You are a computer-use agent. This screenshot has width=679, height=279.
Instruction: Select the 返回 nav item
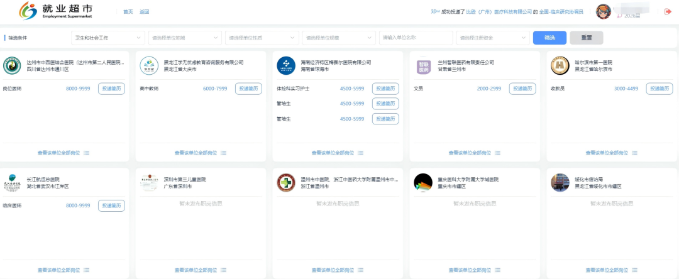[x=144, y=12]
